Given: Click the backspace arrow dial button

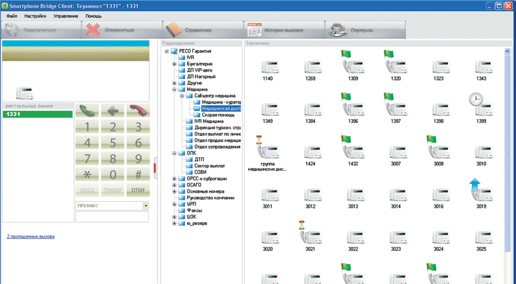Looking at the screenshot, I should click(113, 110).
